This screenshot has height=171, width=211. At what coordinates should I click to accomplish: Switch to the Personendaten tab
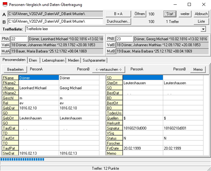(14, 60)
